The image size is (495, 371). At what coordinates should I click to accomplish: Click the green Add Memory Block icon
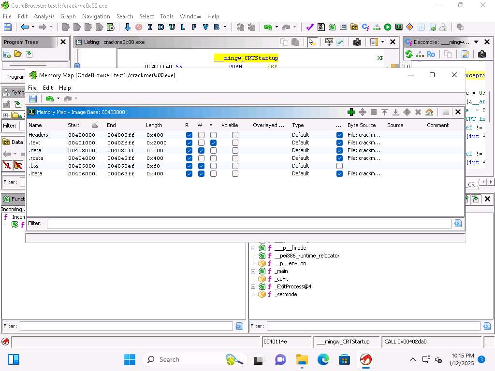[x=351, y=112]
